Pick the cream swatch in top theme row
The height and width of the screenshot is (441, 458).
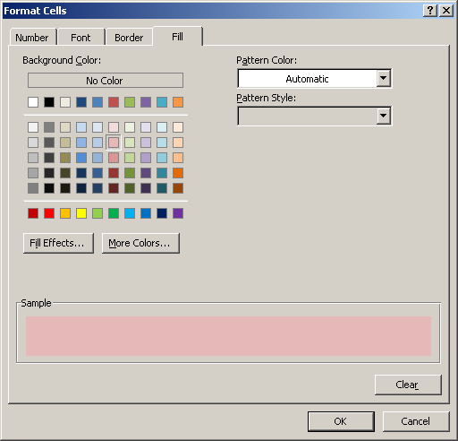65,102
